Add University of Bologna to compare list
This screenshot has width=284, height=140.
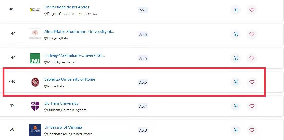point(236,34)
